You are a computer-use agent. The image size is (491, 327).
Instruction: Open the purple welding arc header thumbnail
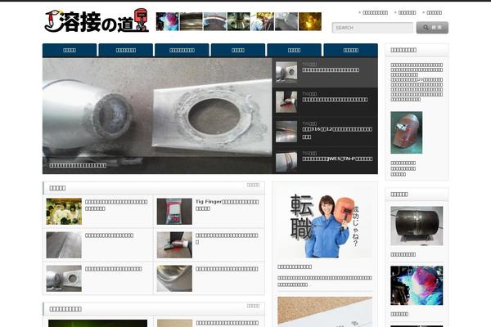(168, 21)
